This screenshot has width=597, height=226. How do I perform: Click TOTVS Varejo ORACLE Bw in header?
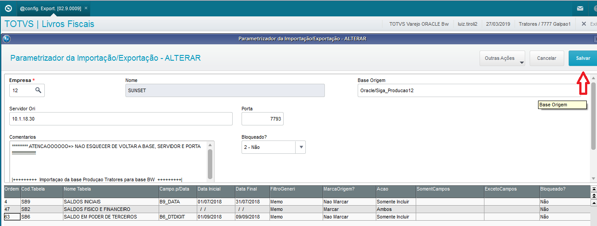click(419, 24)
